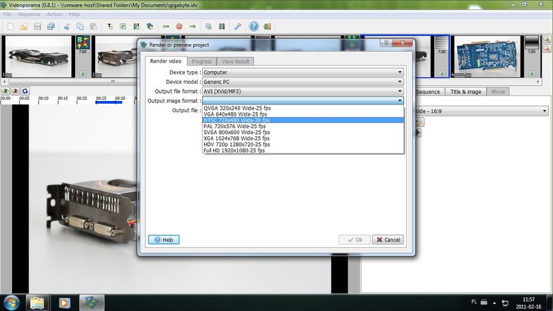This screenshot has height=311, width=553.
Task: Click the green eye preview toggle
Action: pos(5,91)
